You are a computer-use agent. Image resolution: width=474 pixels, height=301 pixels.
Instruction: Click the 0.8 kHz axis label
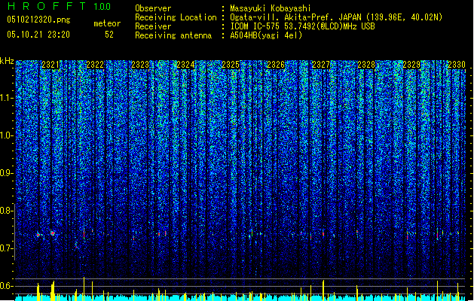pyautogui.click(x=7, y=211)
